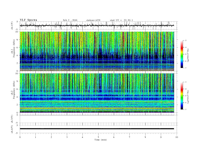This screenshot has height=154, width=199.
Task: Click time axis tick label '2'
Action: pyautogui.click(x=51, y=137)
